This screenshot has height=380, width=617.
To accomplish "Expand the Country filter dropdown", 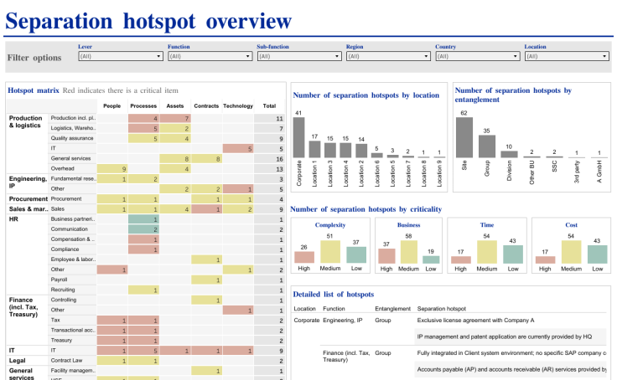I will coord(477,56).
